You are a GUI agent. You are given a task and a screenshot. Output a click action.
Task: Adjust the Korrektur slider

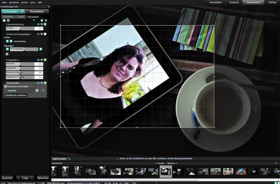click(x=20, y=28)
